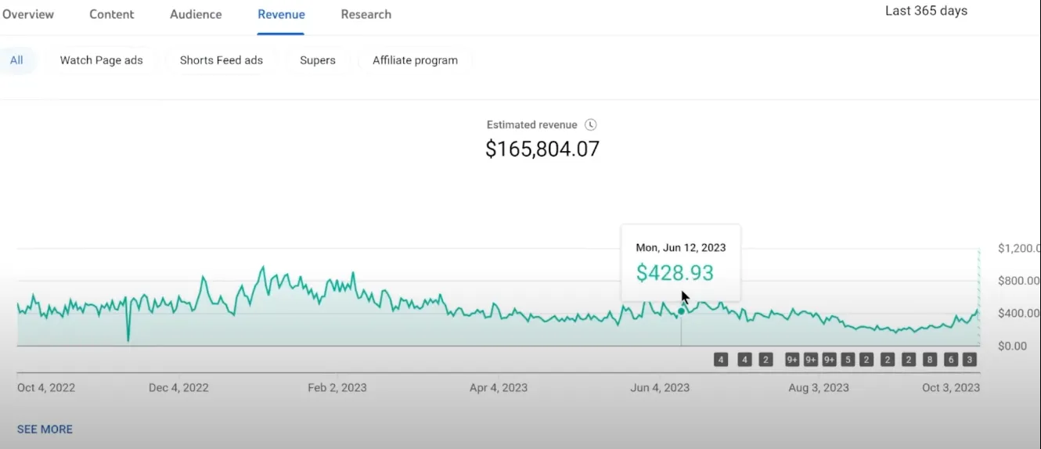Switch to the Audience tab
Image resolution: width=1041 pixels, height=449 pixels.
pos(196,14)
